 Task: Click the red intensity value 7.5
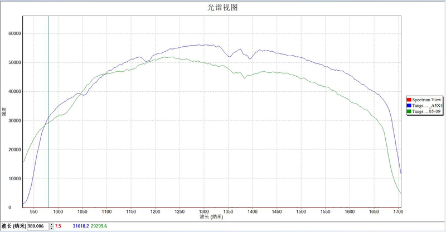click(58, 226)
